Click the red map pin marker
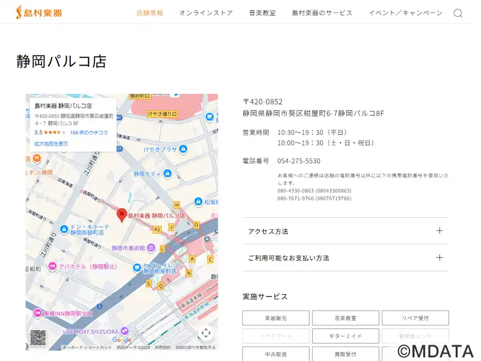 [121, 215]
